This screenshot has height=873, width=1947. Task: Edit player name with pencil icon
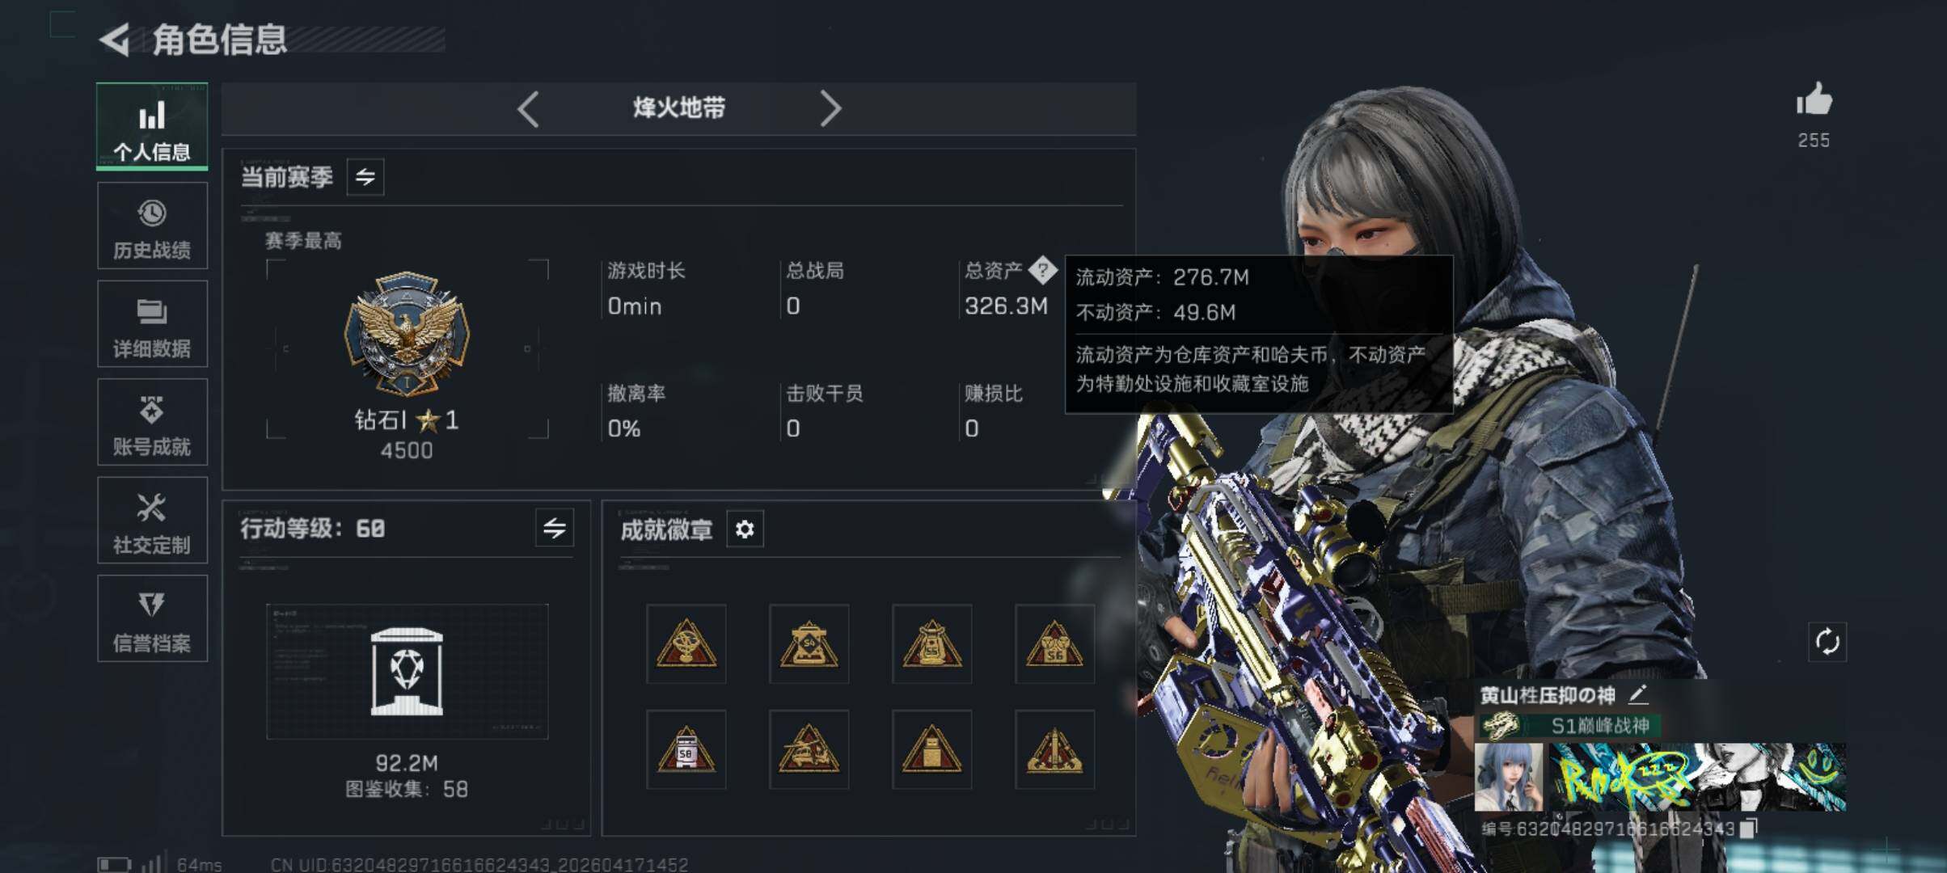point(1638,694)
